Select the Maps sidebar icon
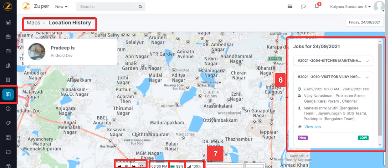 pos(8,94)
